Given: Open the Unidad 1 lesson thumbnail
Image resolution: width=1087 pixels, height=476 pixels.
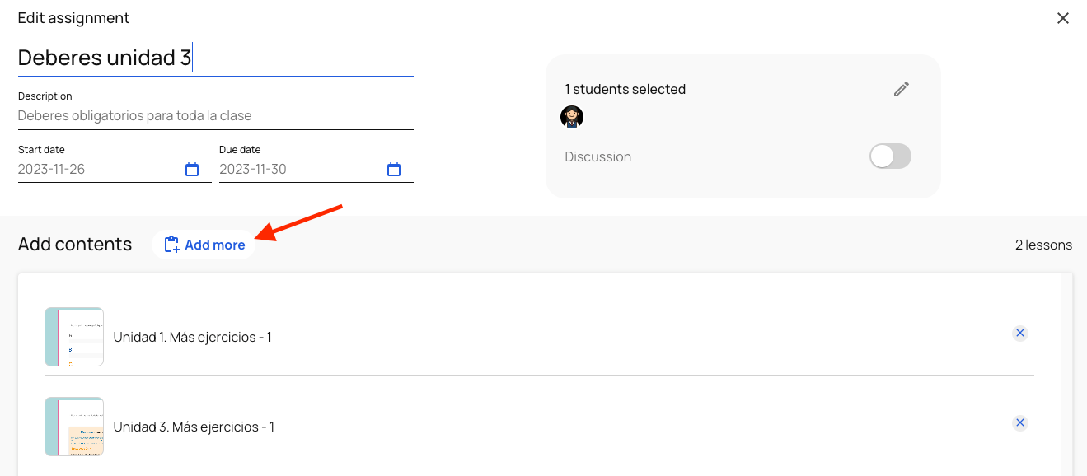Looking at the screenshot, I should tap(74, 337).
